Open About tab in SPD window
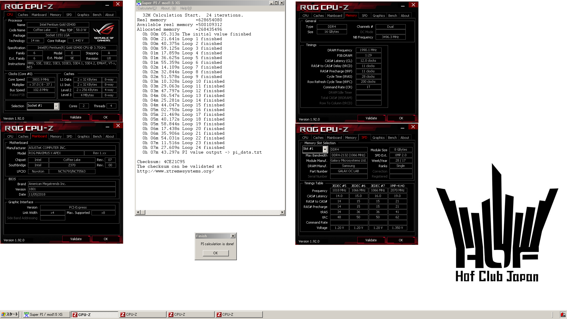The image size is (567, 319). [405, 138]
